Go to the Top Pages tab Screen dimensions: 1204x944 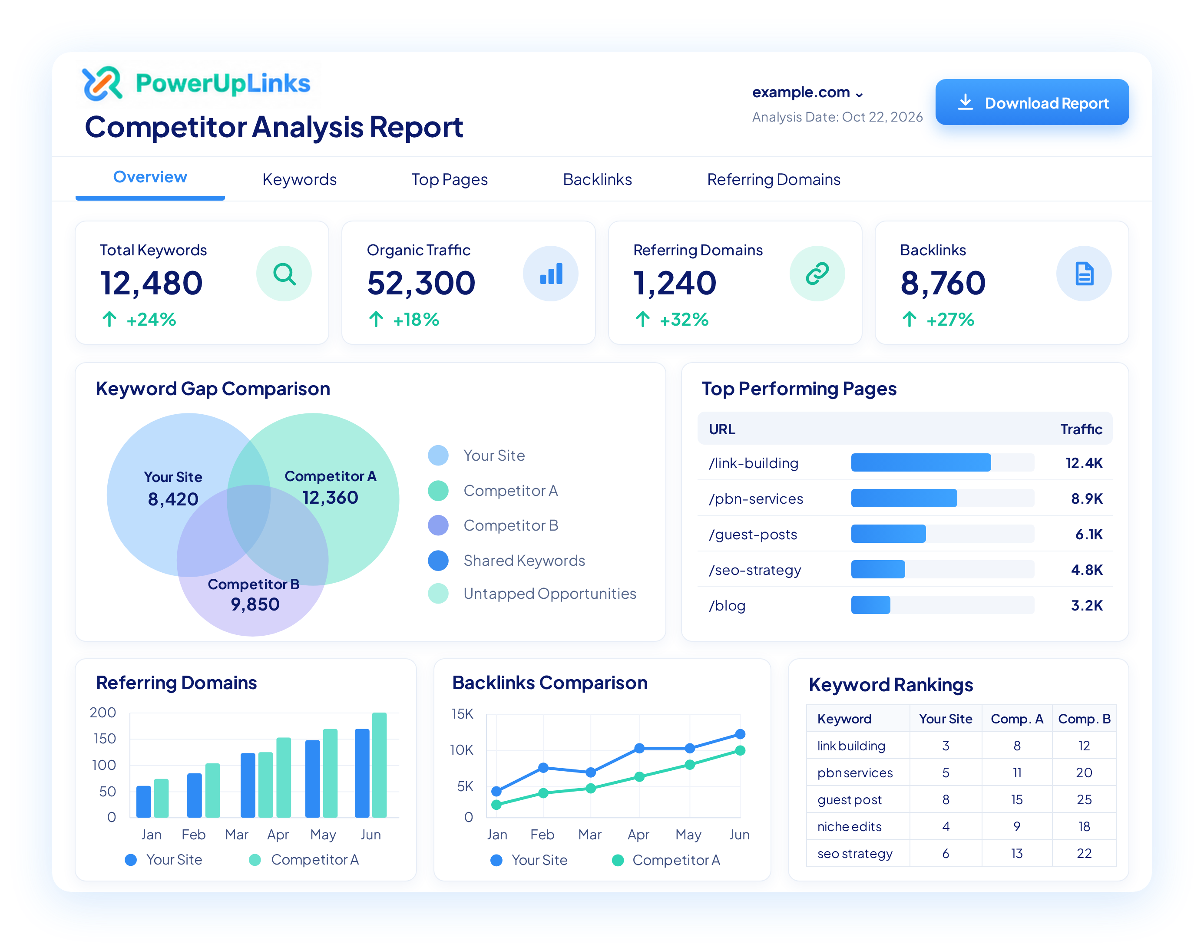pyautogui.click(x=450, y=180)
